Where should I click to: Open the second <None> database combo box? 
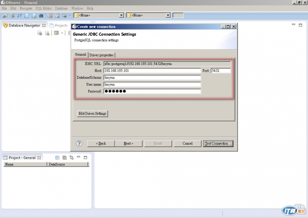coord(148,15)
